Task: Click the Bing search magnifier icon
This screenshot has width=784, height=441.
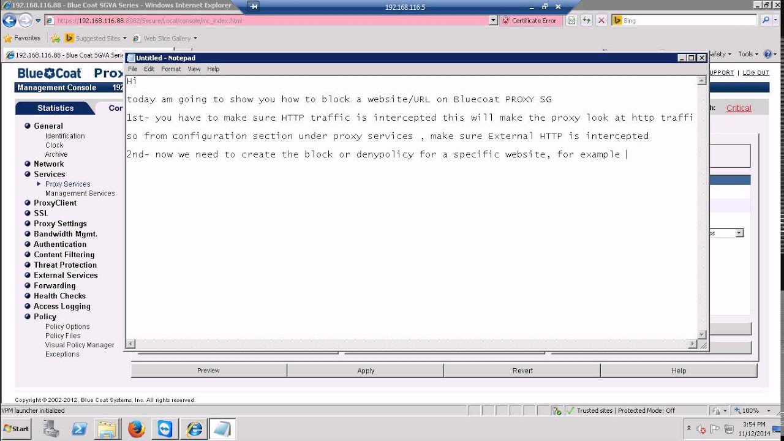Action: [766, 20]
